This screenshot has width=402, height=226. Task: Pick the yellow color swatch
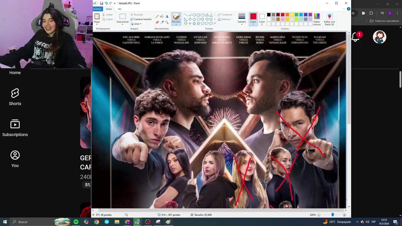[292, 15]
